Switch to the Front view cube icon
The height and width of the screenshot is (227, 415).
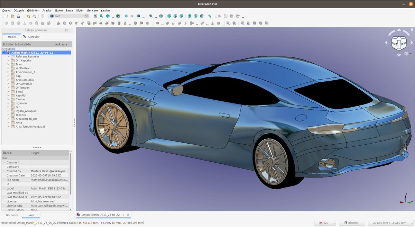(x=169, y=16)
